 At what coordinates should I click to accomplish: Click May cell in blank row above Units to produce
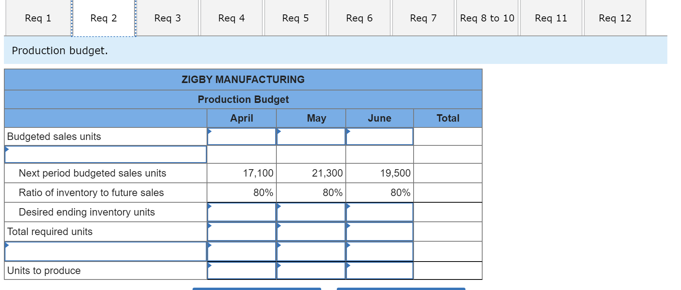pyautogui.click(x=311, y=251)
